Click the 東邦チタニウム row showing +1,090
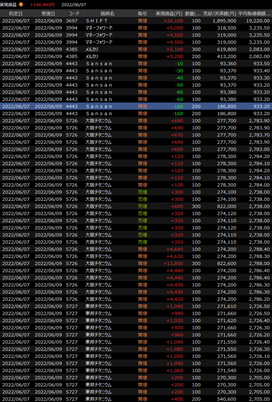The height and width of the screenshot is (402, 272). pyautogui.click(x=136, y=342)
